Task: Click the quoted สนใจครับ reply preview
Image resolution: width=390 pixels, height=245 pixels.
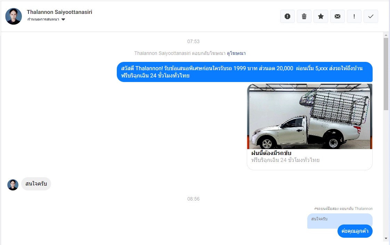Action: [x=340, y=220]
